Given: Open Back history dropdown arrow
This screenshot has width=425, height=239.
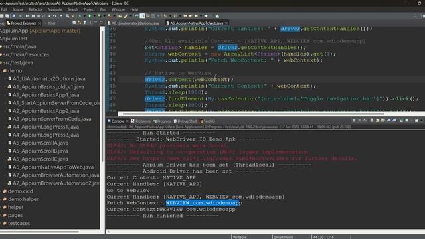Looking at the screenshot, I should (x=201, y=16).
